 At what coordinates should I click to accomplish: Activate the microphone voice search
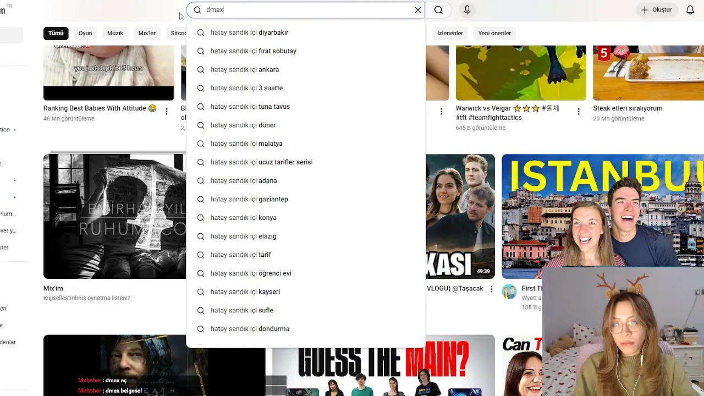coord(467,10)
